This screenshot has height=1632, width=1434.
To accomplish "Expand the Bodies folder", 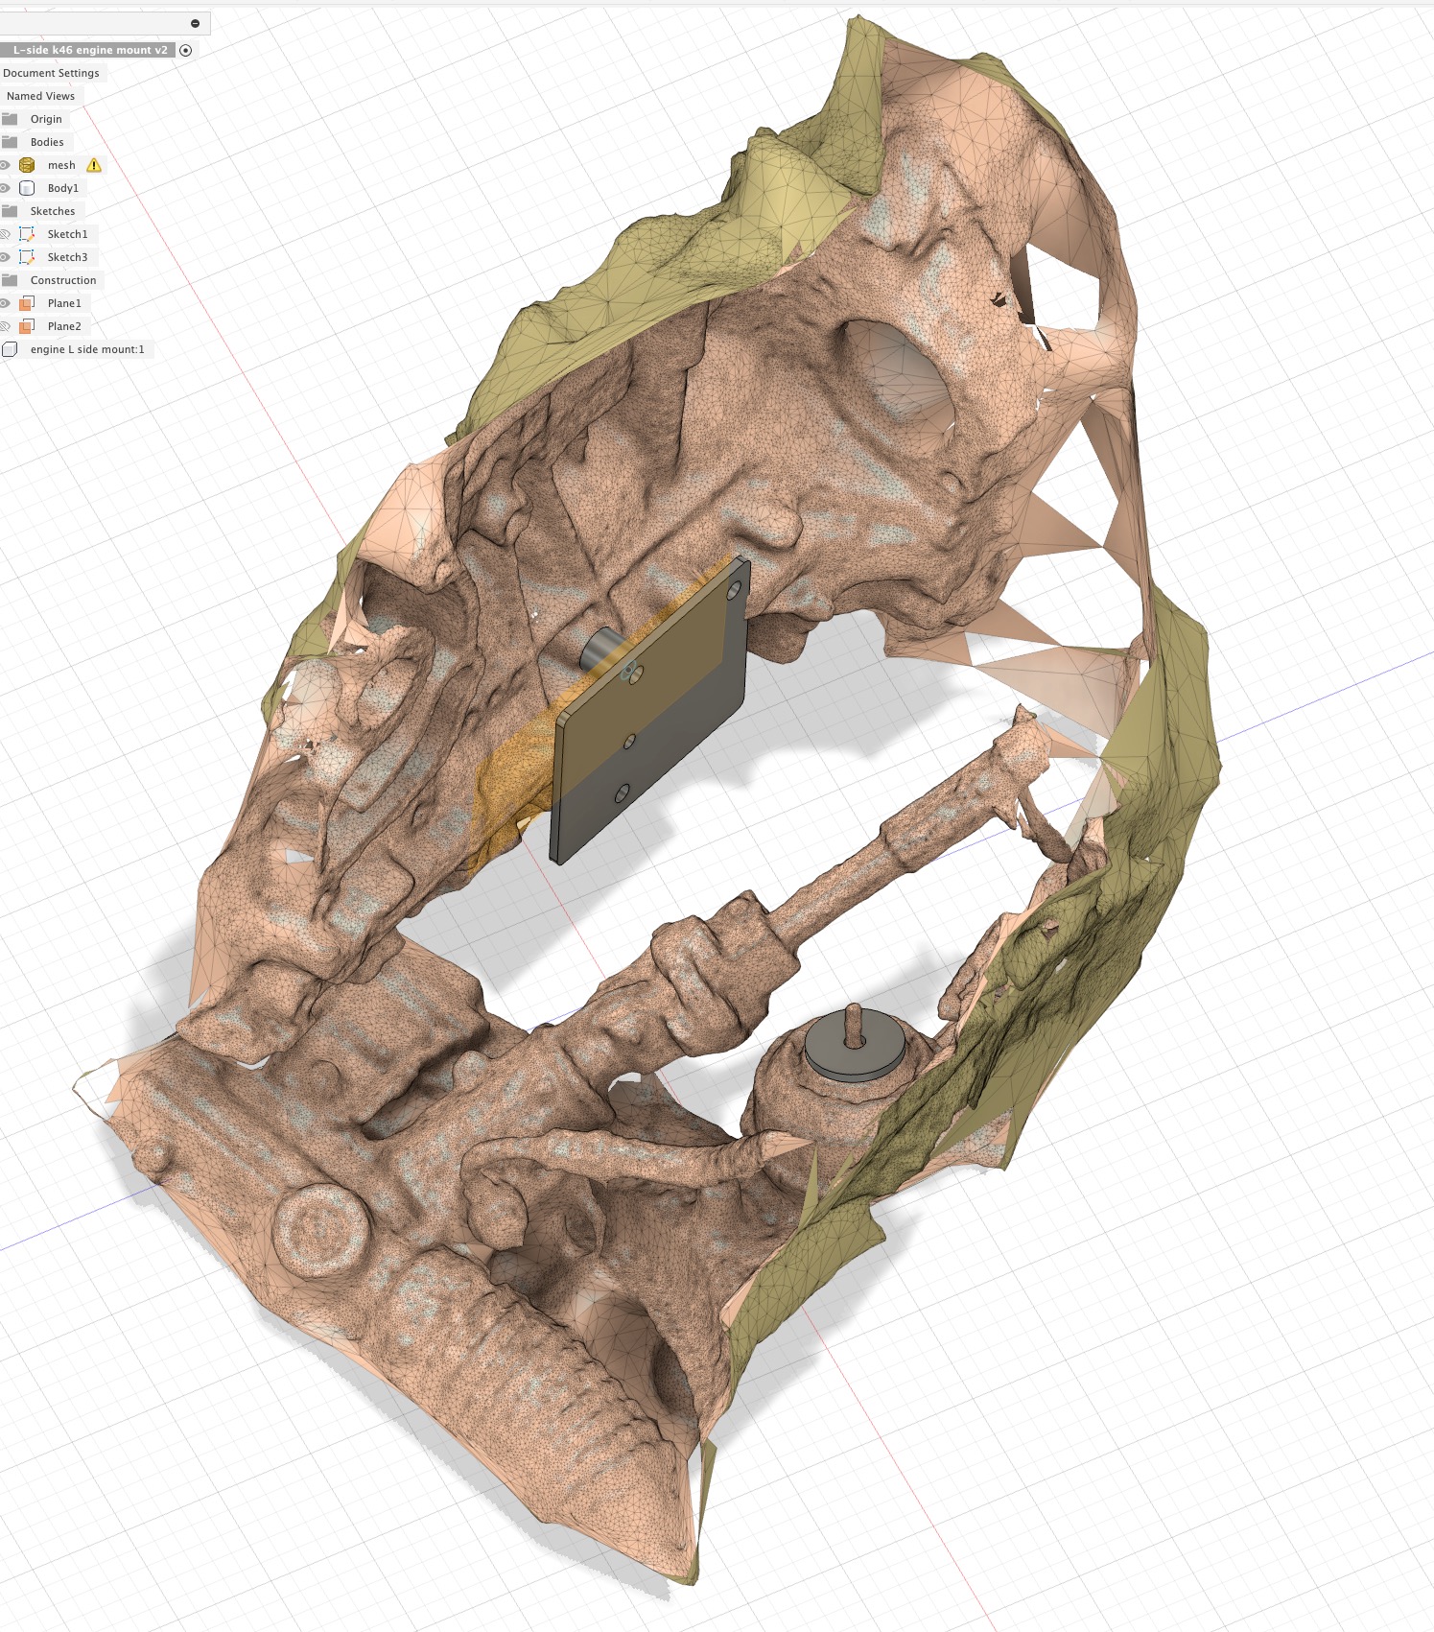I will pyautogui.click(x=10, y=142).
